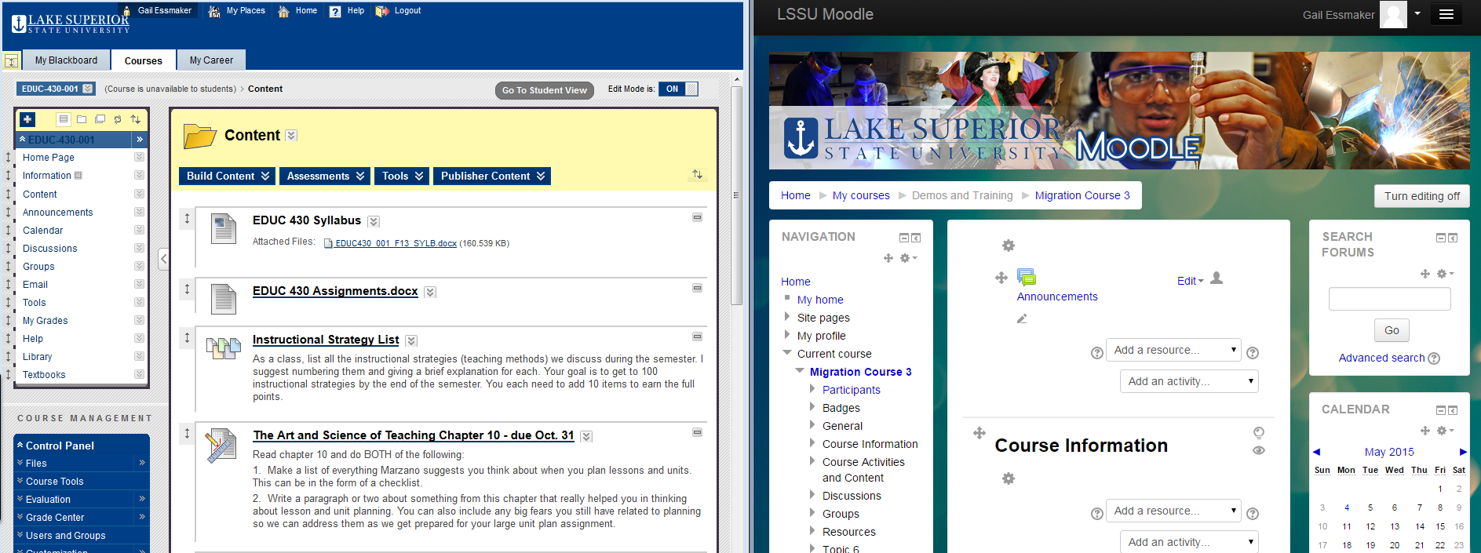Click the Search Forums text input field
Viewport: 1481px width, 553px height.
coord(1390,299)
